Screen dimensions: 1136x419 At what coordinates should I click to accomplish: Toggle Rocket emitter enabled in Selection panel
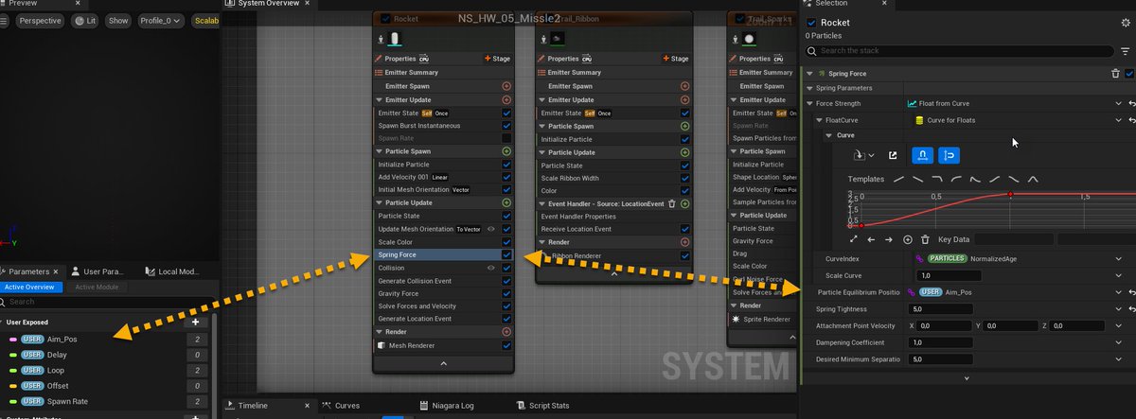click(811, 22)
